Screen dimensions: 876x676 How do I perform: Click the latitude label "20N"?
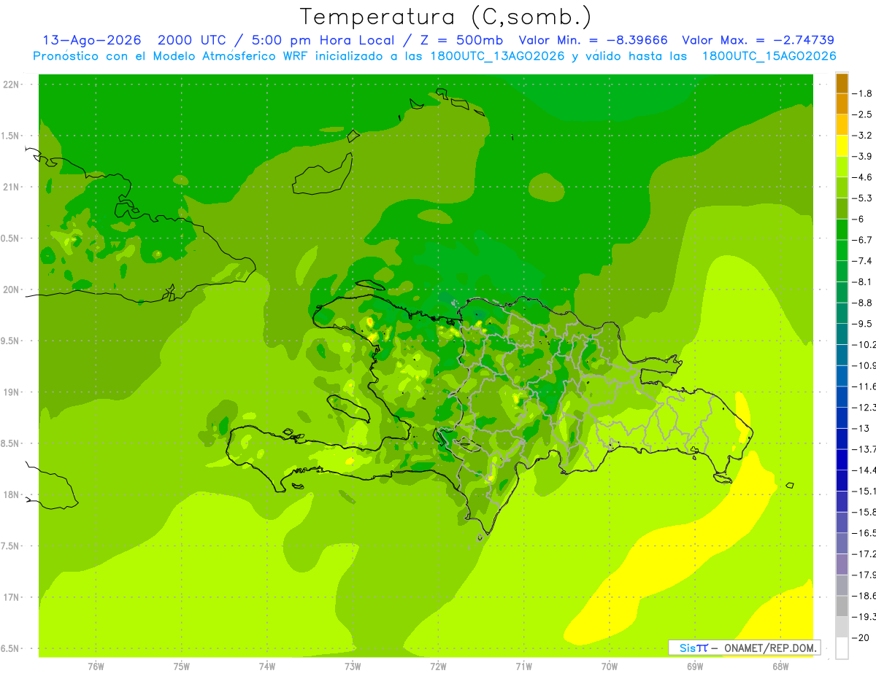[12, 290]
